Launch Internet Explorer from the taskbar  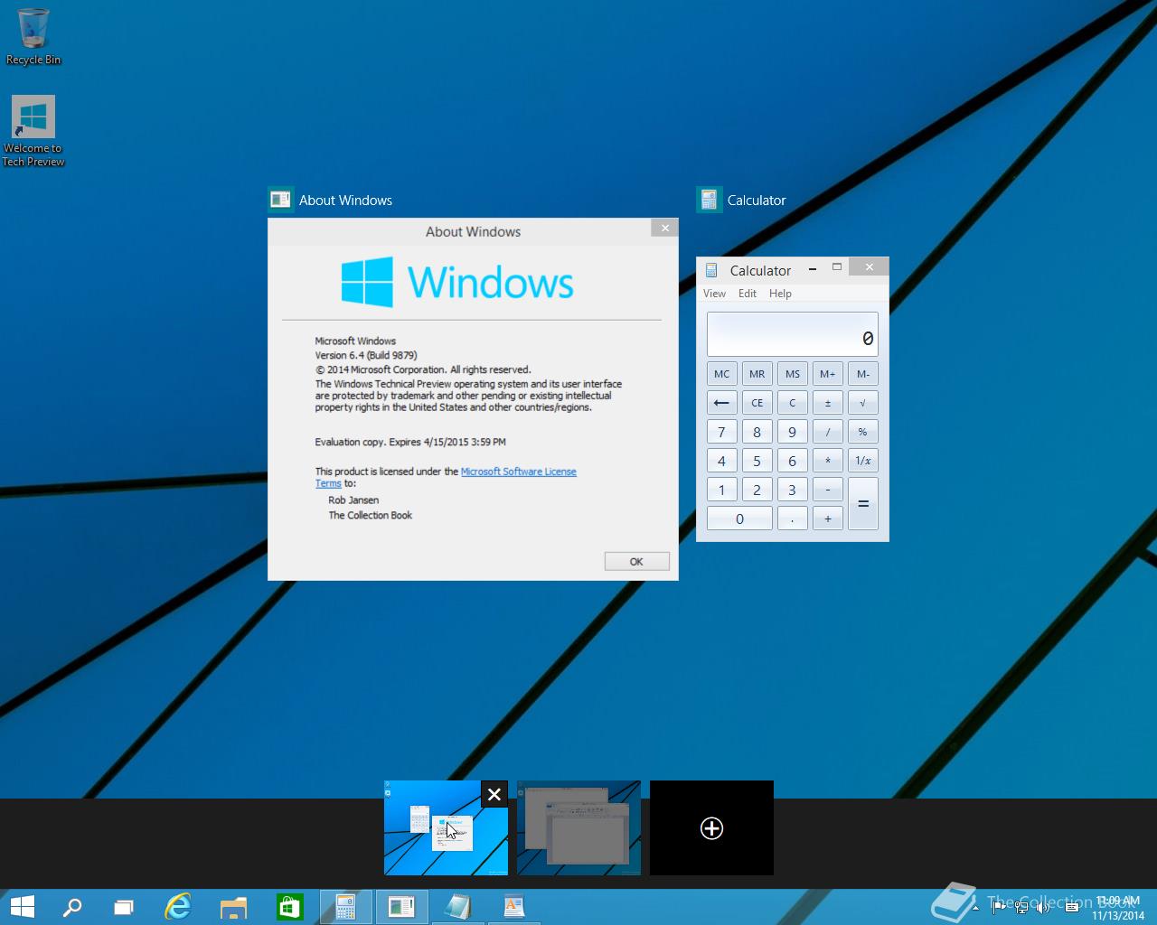[178, 907]
